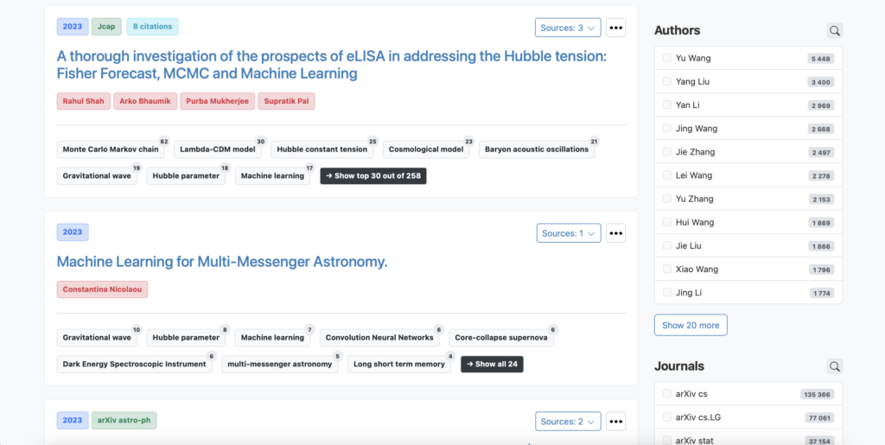Open three-dots menu for arXiv astro-ph paper

615,421
